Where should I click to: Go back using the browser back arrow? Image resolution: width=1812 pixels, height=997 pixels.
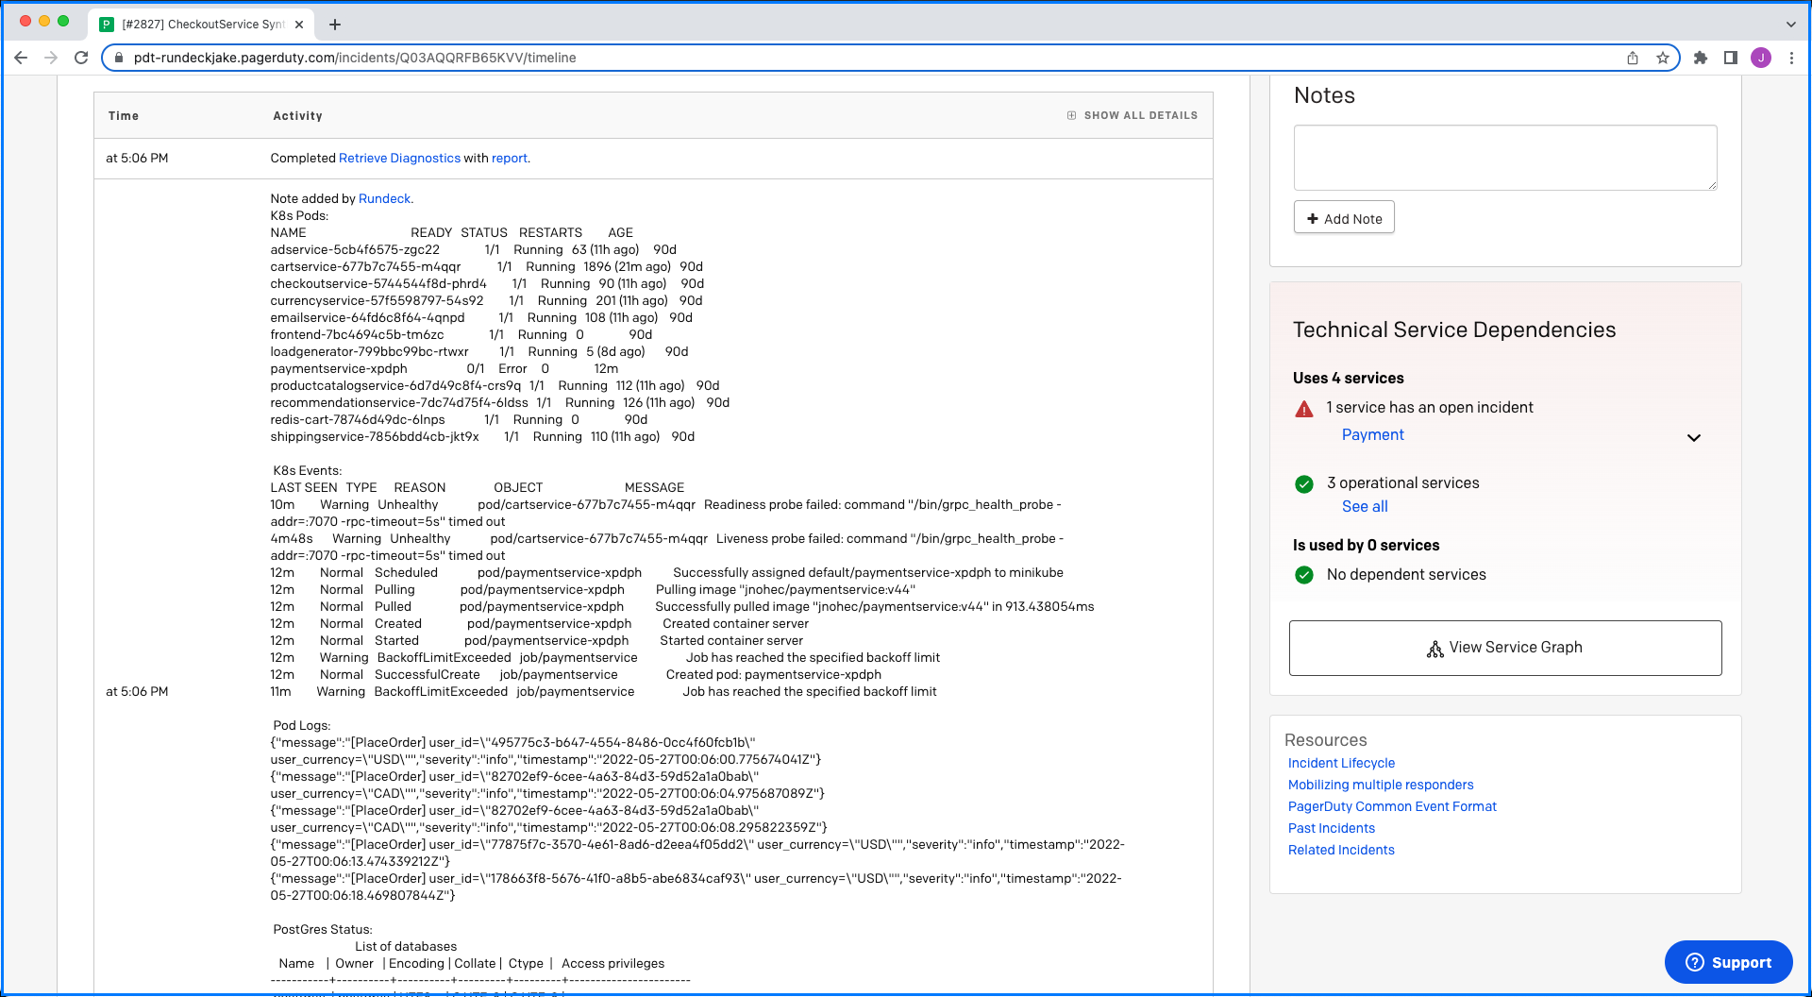[x=21, y=58]
